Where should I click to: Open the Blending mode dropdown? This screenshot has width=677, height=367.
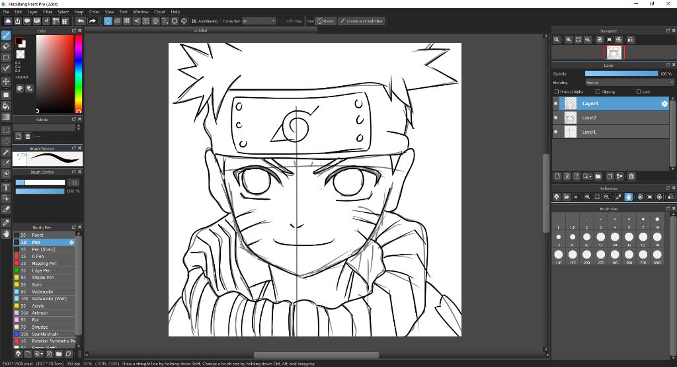(x=629, y=83)
